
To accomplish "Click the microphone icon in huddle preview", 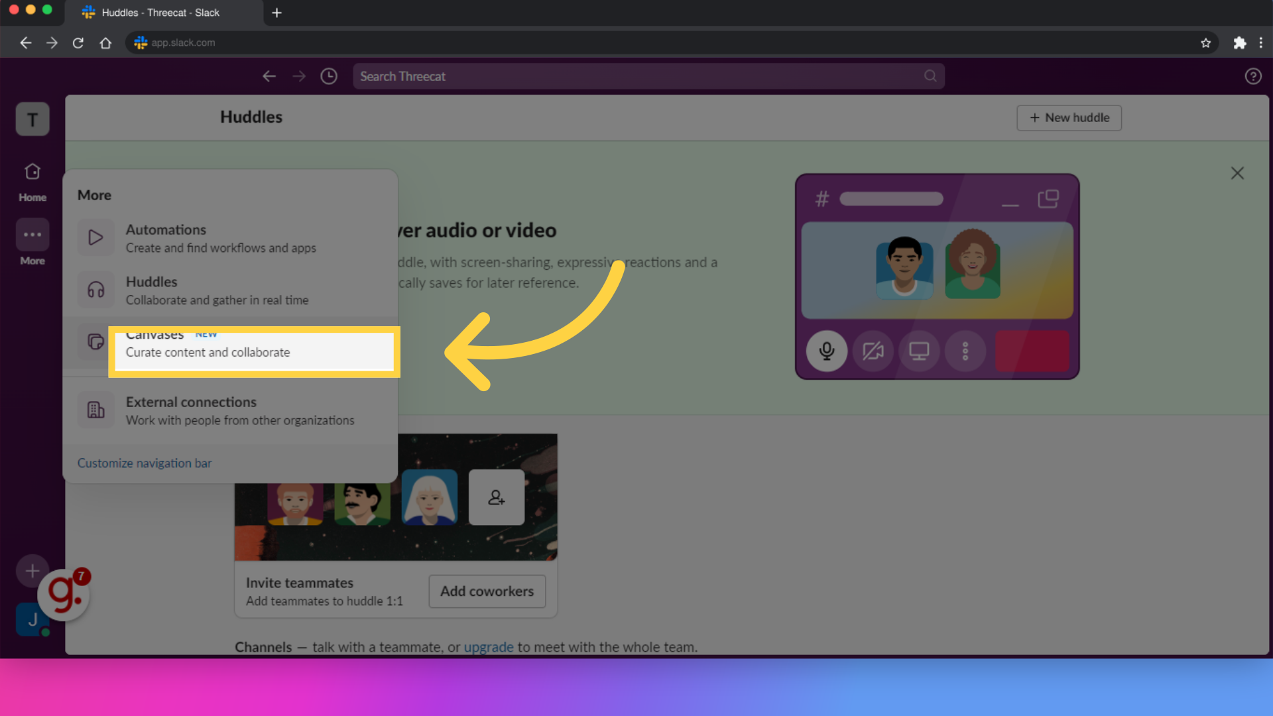I will tap(826, 351).
